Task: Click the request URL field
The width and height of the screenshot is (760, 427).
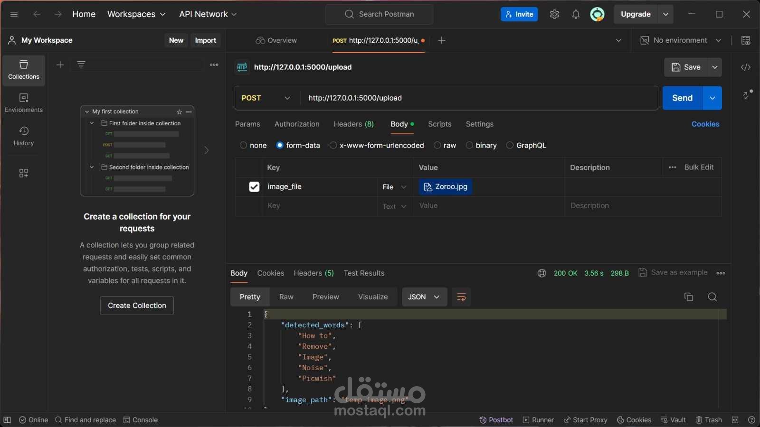Action: [x=479, y=98]
